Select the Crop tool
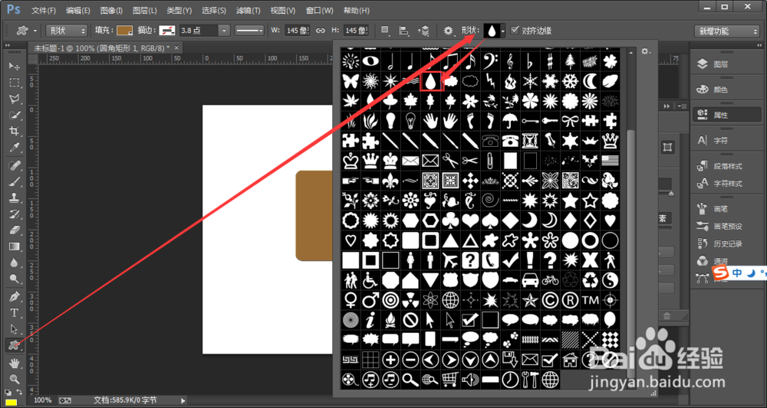Viewport: 767px width, 408px height. click(15, 131)
